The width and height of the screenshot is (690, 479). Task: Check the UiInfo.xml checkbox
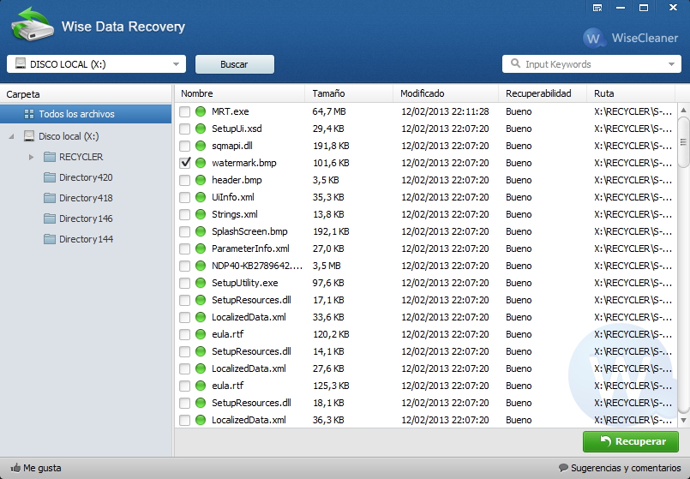pos(185,197)
